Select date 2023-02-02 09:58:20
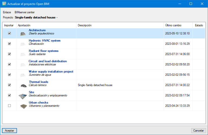 (x=177, y=64)
